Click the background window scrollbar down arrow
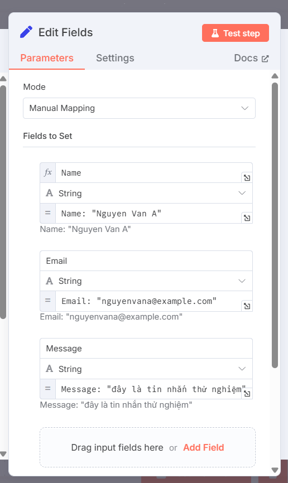This screenshot has height=483, width=288. pos(3,454)
